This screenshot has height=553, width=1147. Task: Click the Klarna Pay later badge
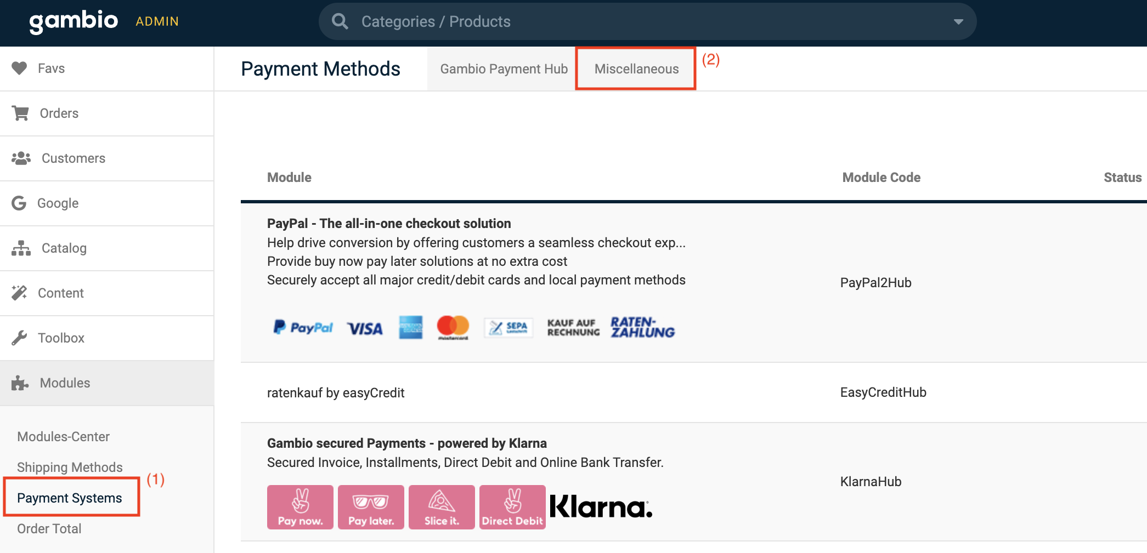pyautogui.click(x=371, y=507)
